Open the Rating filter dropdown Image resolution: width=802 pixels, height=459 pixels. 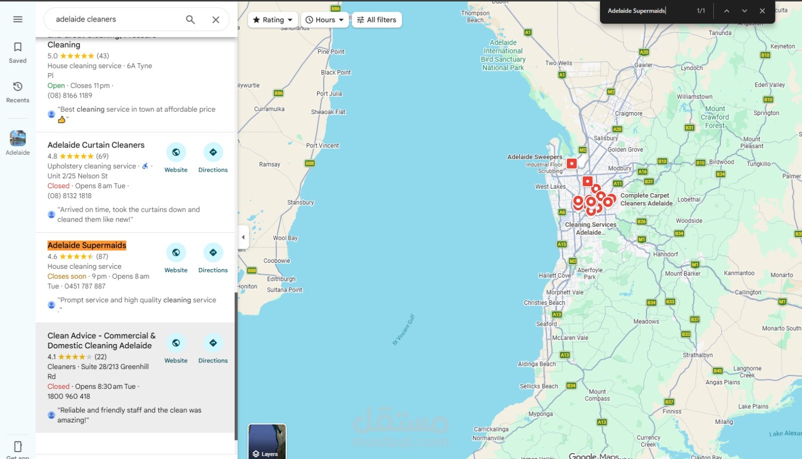[273, 20]
